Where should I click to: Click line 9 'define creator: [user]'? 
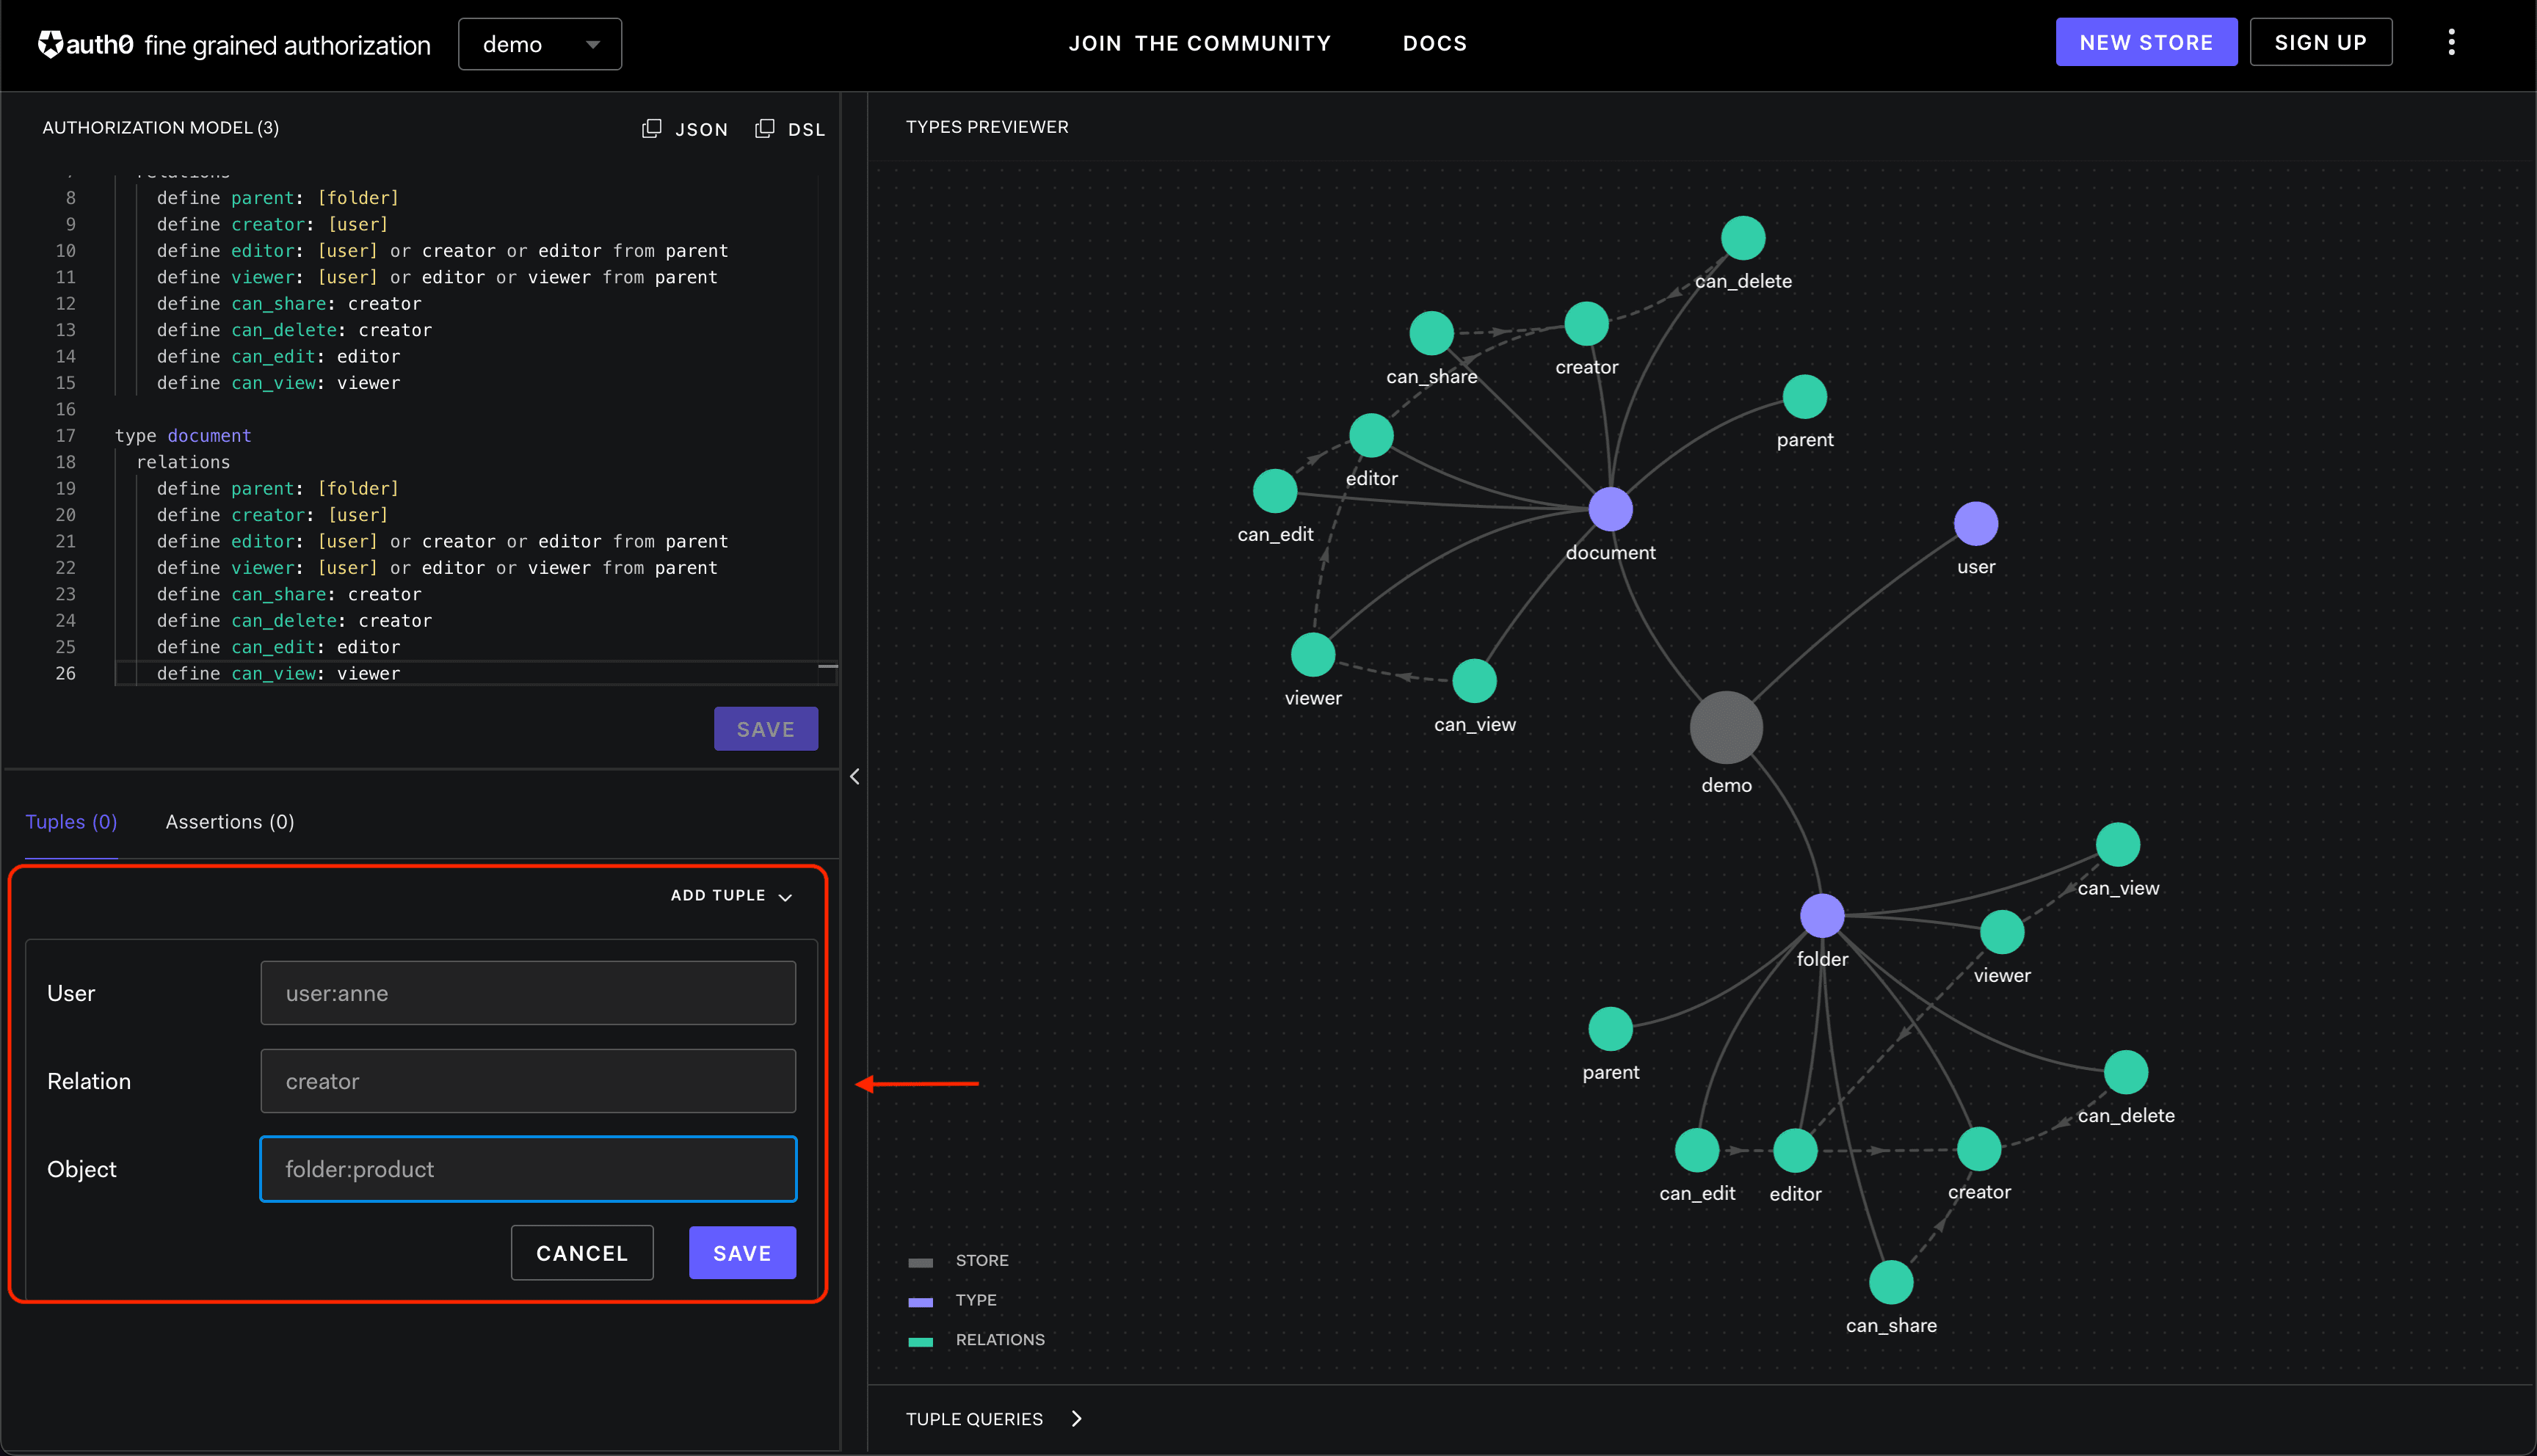(x=272, y=225)
